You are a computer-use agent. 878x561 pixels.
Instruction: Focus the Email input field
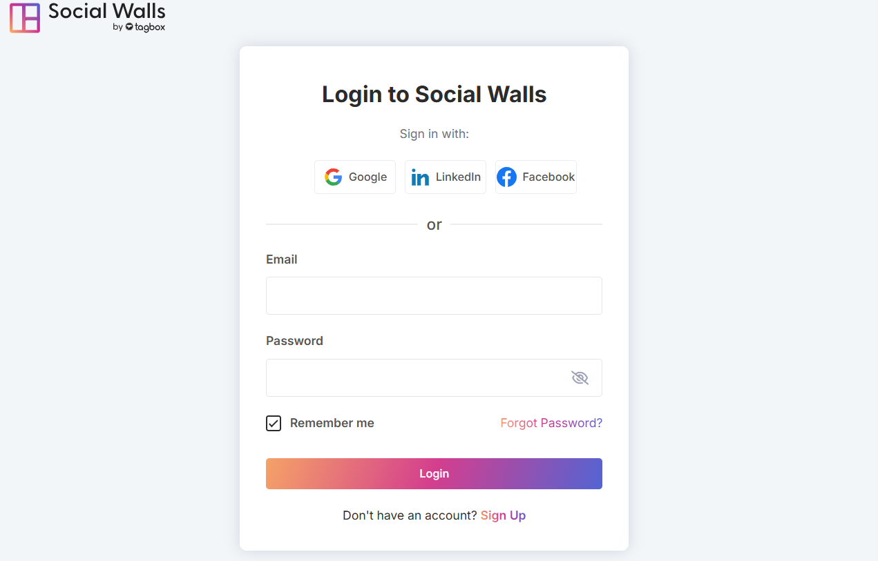point(434,295)
